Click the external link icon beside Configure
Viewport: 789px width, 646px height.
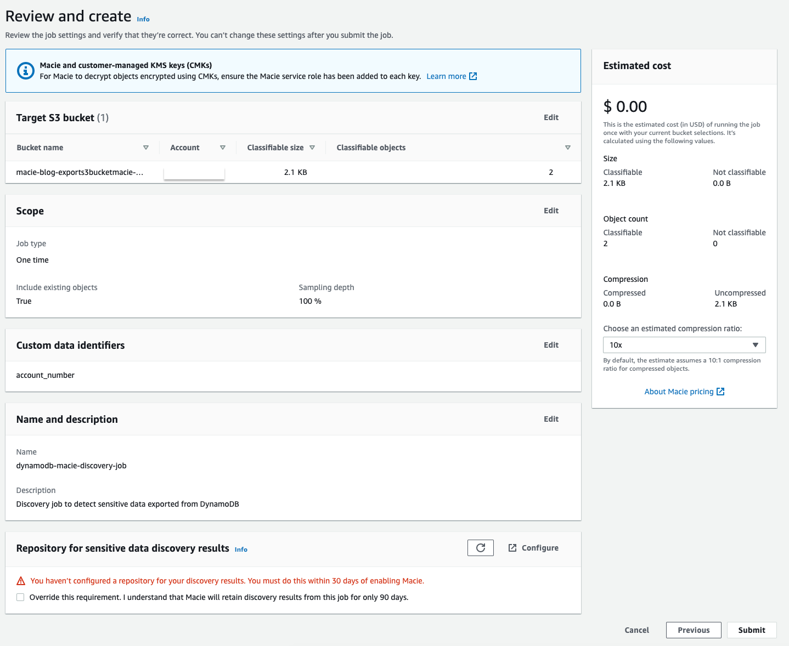click(512, 547)
